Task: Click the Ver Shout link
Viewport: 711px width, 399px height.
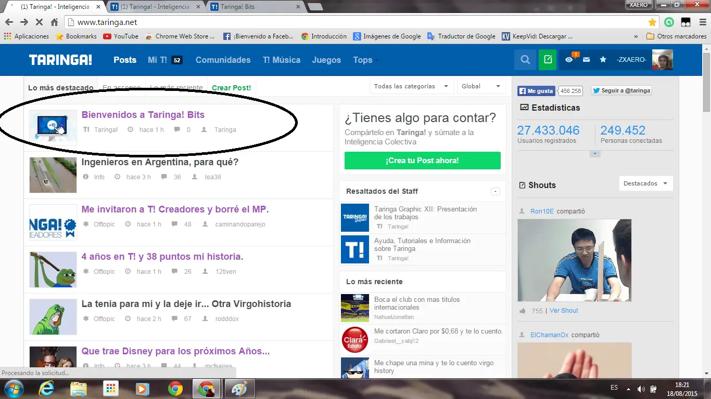Action: coord(564,311)
